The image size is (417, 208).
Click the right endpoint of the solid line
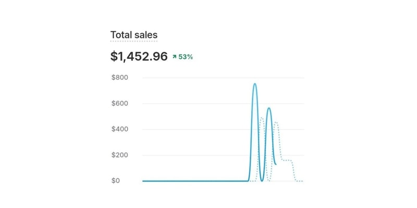point(276,164)
